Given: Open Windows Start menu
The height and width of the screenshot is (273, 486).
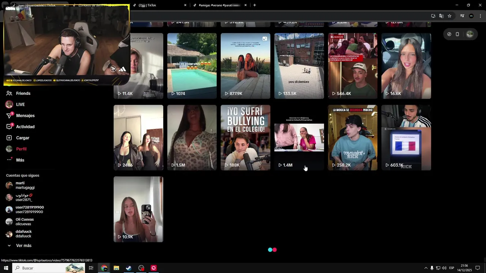Looking at the screenshot, I should [6, 268].
